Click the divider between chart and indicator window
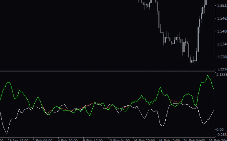The height and width of the screenshot is (141, 227). pos(106,71)
